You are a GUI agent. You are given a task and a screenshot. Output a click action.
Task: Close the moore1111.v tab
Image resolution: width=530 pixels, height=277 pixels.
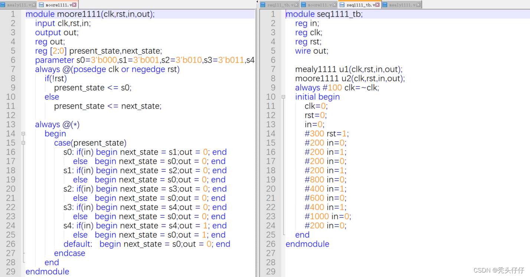(75, 5)
